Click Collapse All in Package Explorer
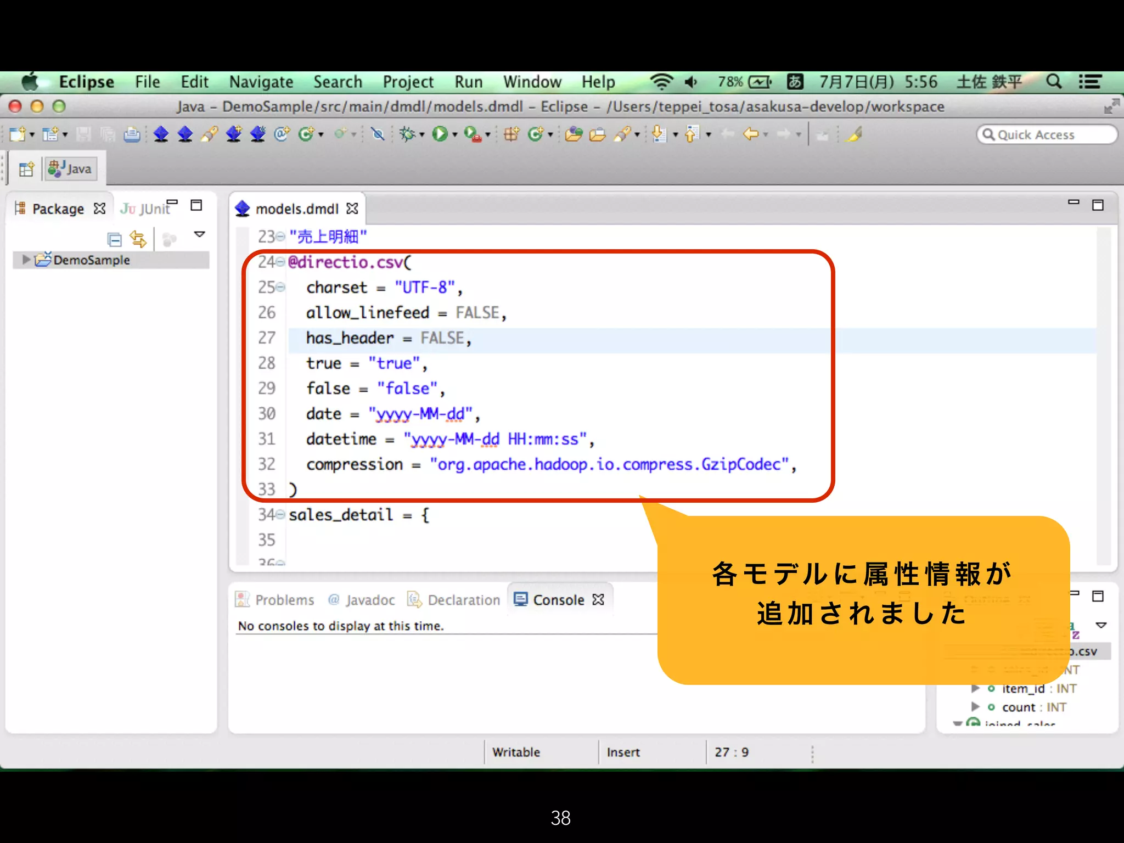This screenshot has width=1124, height=843. tap(114, 239)
